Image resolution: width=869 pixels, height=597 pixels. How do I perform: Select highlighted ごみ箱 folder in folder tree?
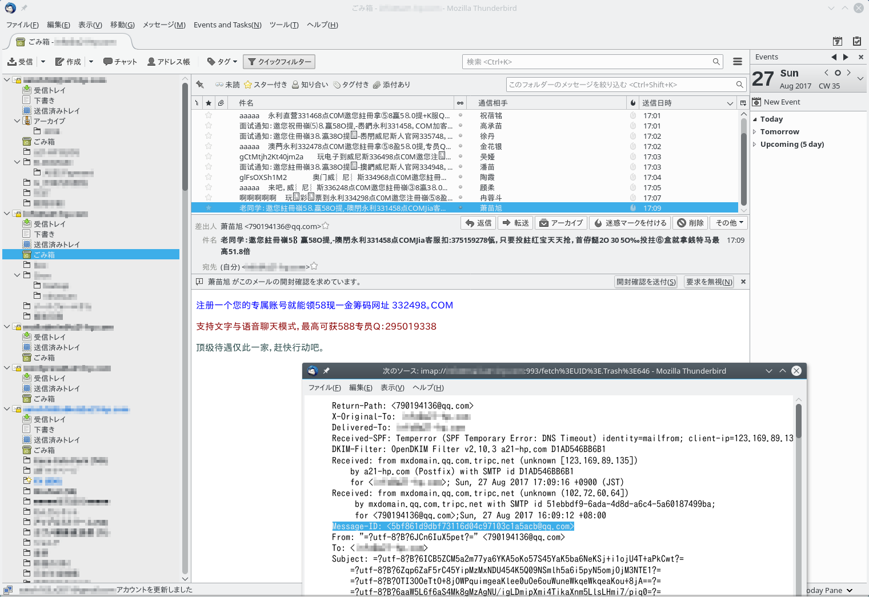pos(91,255)
